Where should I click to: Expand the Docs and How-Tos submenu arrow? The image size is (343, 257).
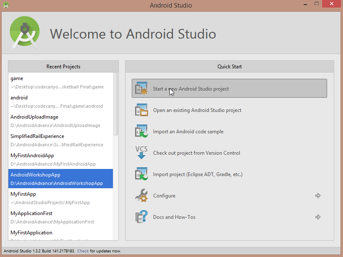318,217
